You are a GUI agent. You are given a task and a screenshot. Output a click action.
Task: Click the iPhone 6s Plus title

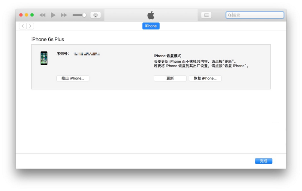(x=48, y=39)
